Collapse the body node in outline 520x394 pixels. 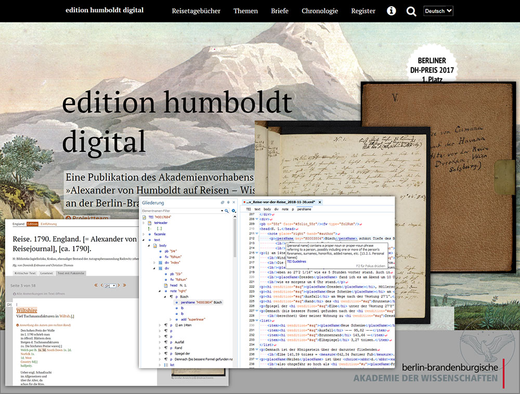(149, 245)
